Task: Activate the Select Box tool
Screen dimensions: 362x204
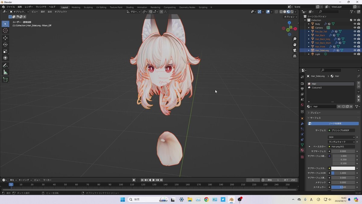Action: 5,24
